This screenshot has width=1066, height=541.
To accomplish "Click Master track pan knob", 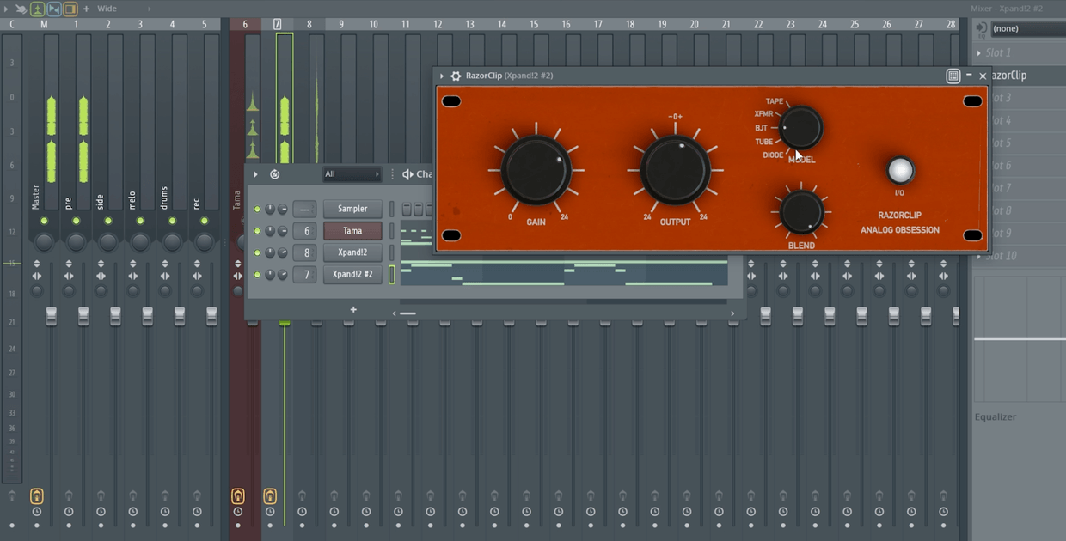I will [x=44, y=241].
